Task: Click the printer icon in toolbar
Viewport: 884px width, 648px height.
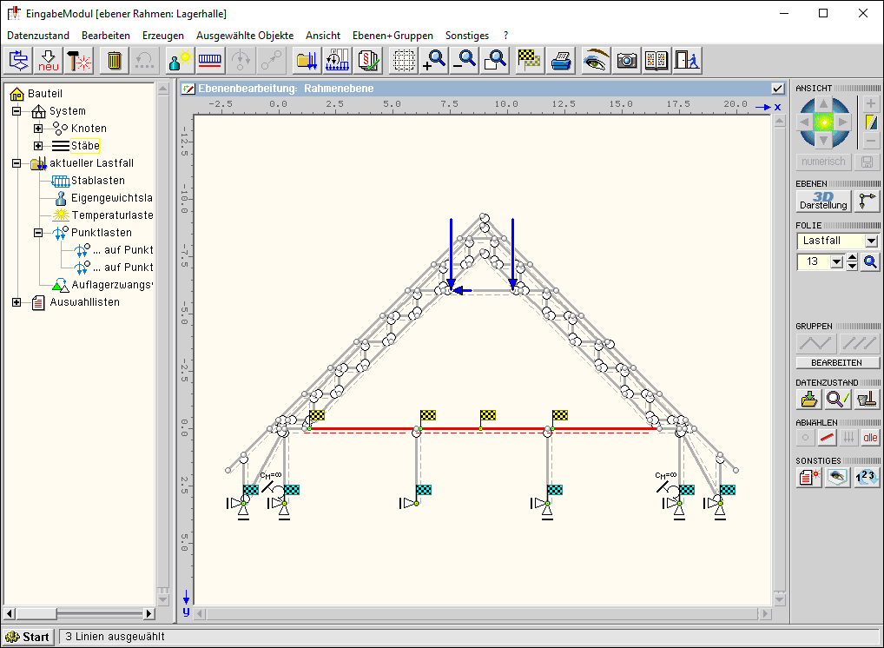Action: pyautogui.click(x=562, y=61)
